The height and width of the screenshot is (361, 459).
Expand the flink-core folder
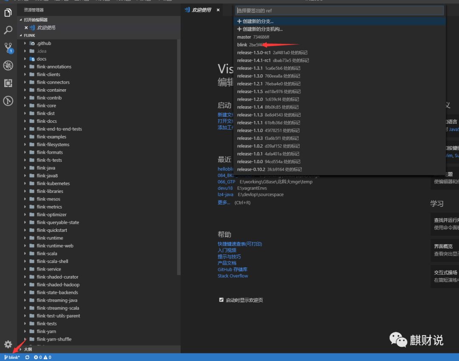(x=25, y=106)
